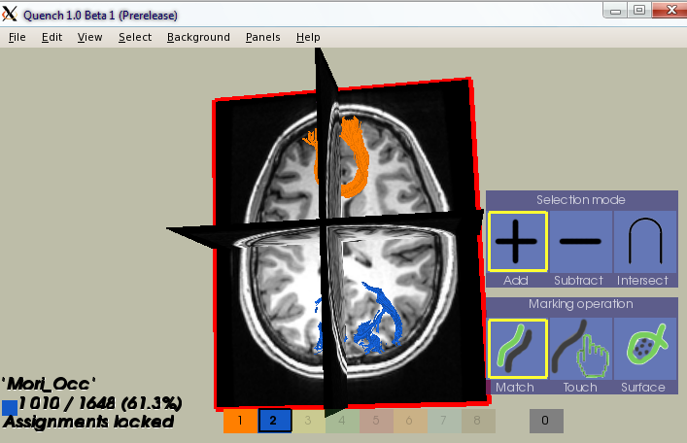Select orange fiber group 1 swatch
The width and height of the screenshot is (687, 443).
pos(239,421)
